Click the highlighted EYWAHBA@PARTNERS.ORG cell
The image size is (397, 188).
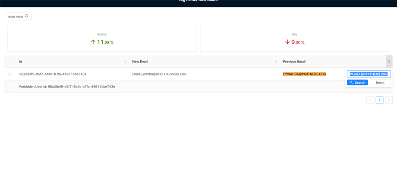(304, 74)
